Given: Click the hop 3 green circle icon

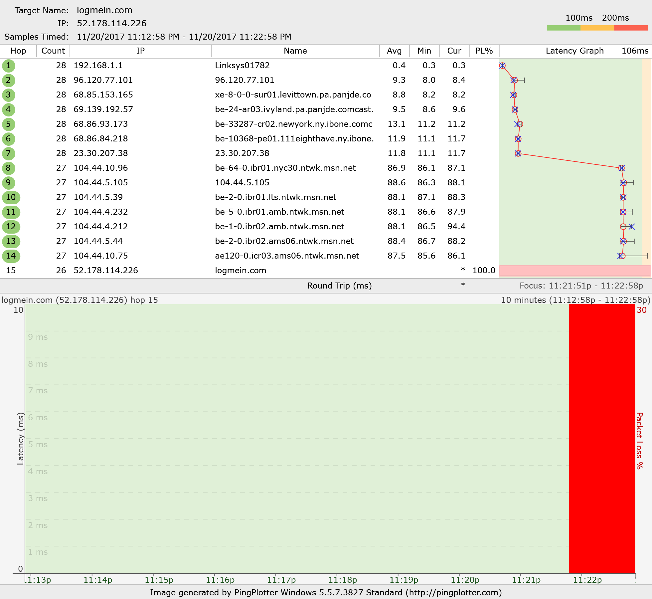Looking at the screenshot, I should point(8,95).
